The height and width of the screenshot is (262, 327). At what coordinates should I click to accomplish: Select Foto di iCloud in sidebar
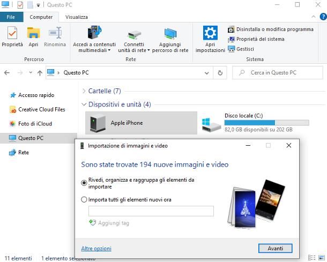(x=31, y=124)
